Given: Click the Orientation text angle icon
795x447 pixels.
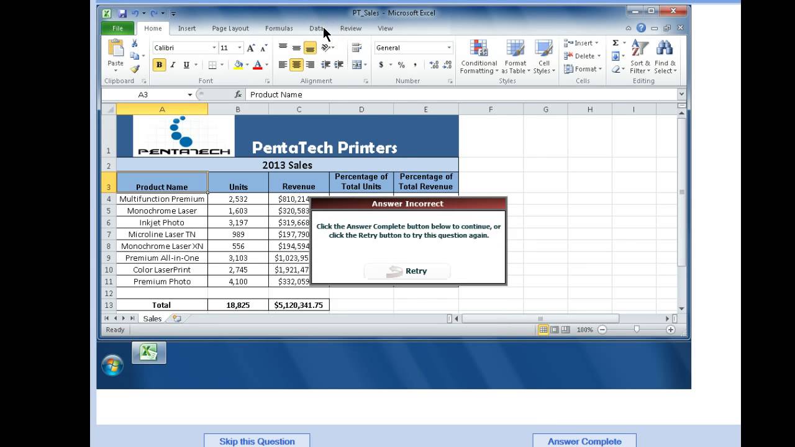Looking at the screenshot, I should coord(327,48).
